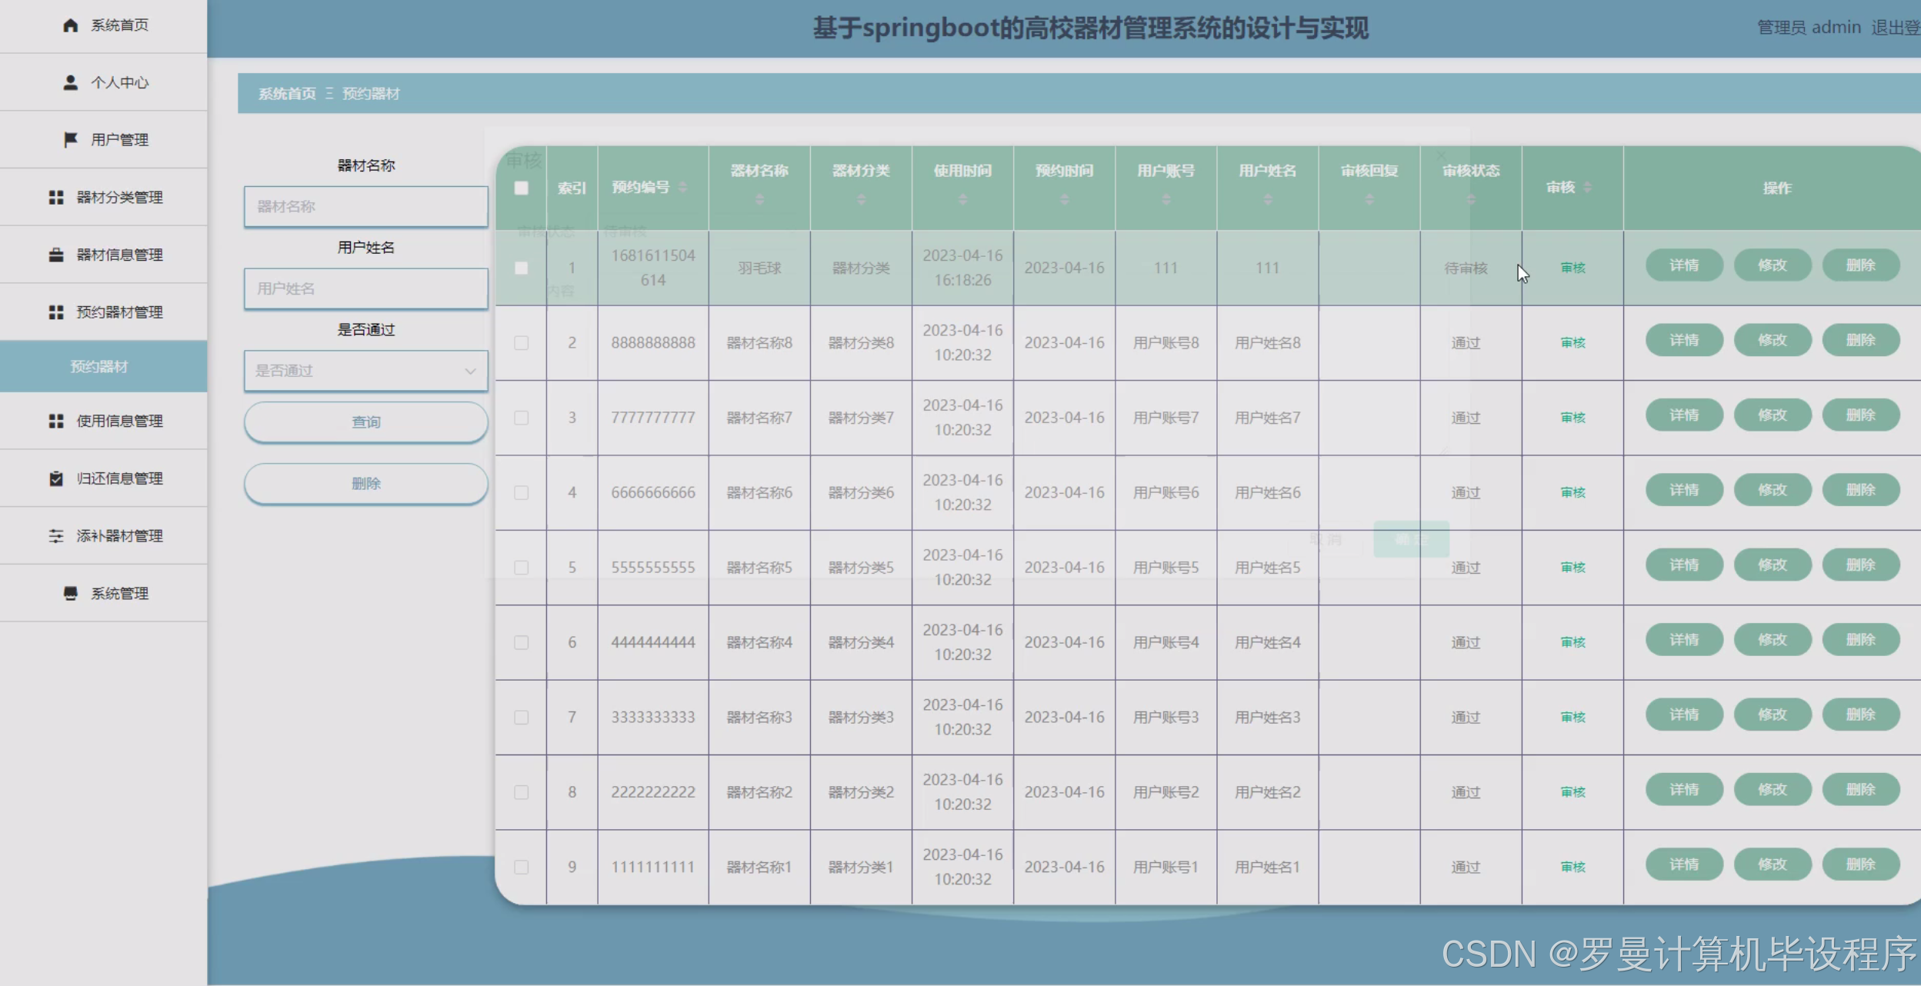Open the 是否通过 dropdown

point(365,371)
